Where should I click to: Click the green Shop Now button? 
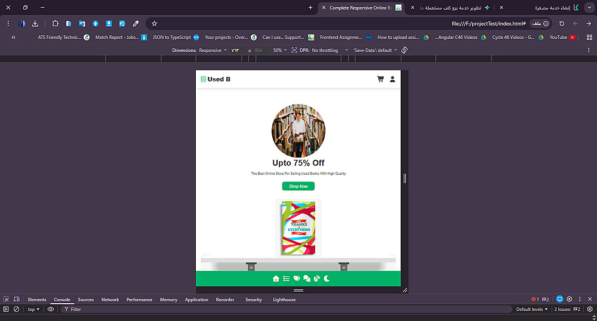298,186
